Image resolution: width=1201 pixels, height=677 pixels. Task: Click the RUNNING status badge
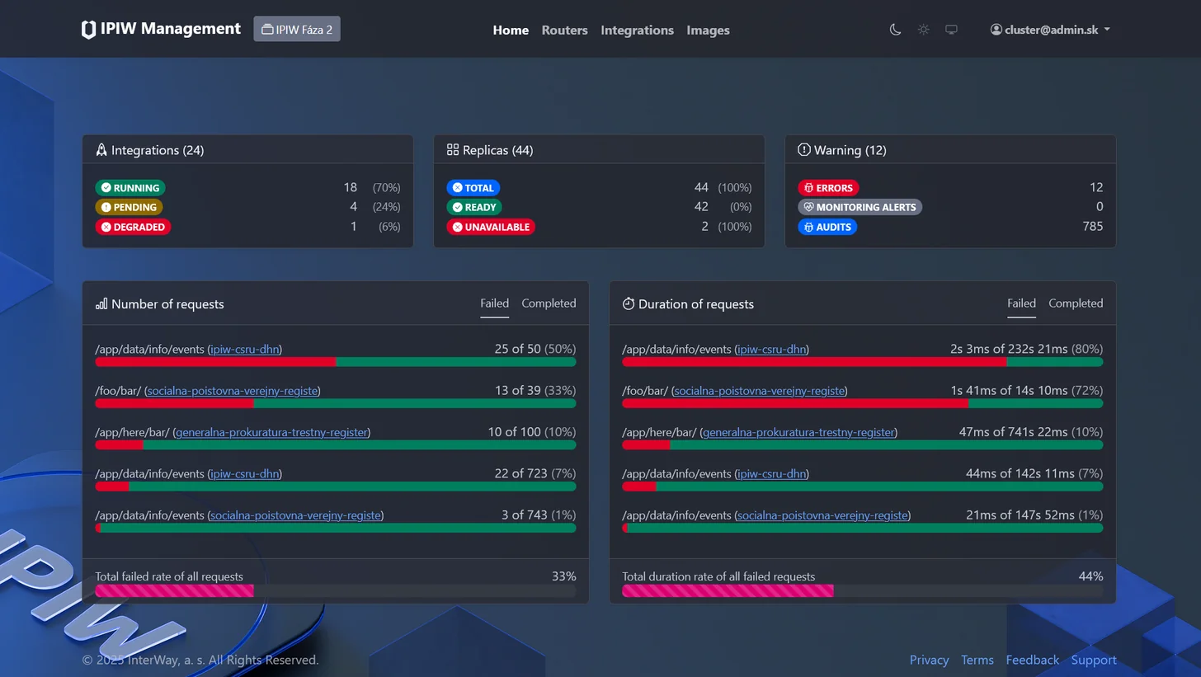click(x=130, y=188)
